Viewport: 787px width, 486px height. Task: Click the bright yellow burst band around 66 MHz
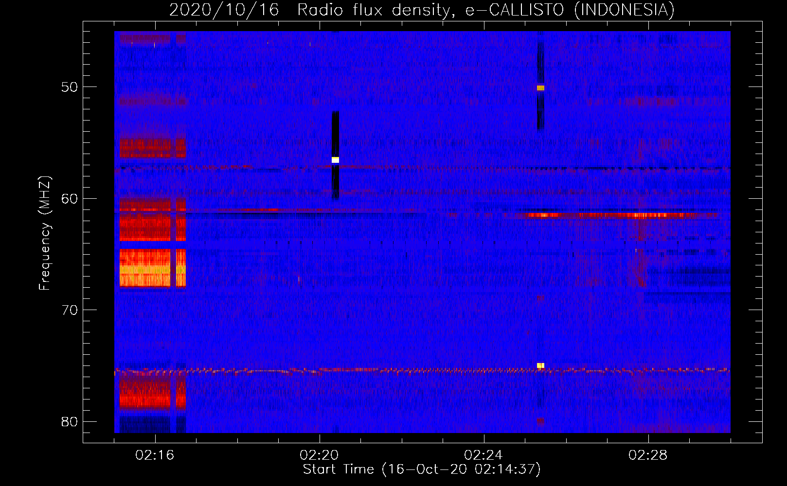point(153,270)
